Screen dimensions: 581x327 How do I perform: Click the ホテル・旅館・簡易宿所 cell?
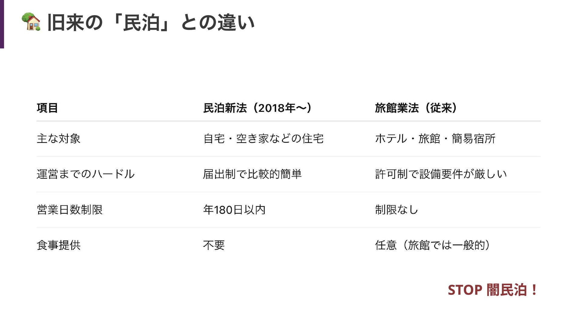click(x=435, y=139)
